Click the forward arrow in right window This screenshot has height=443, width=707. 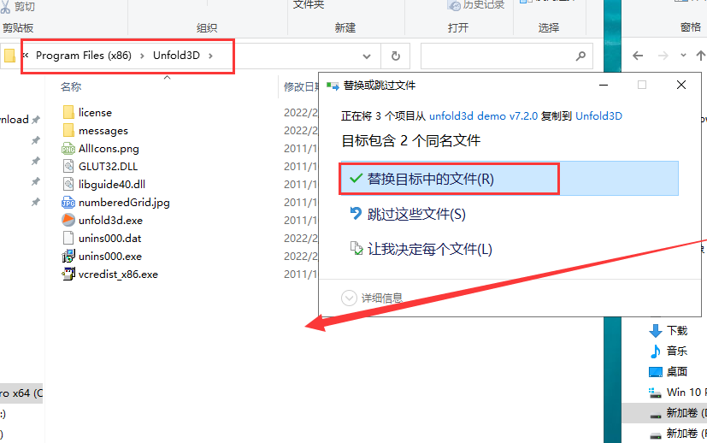pos(663,56)
